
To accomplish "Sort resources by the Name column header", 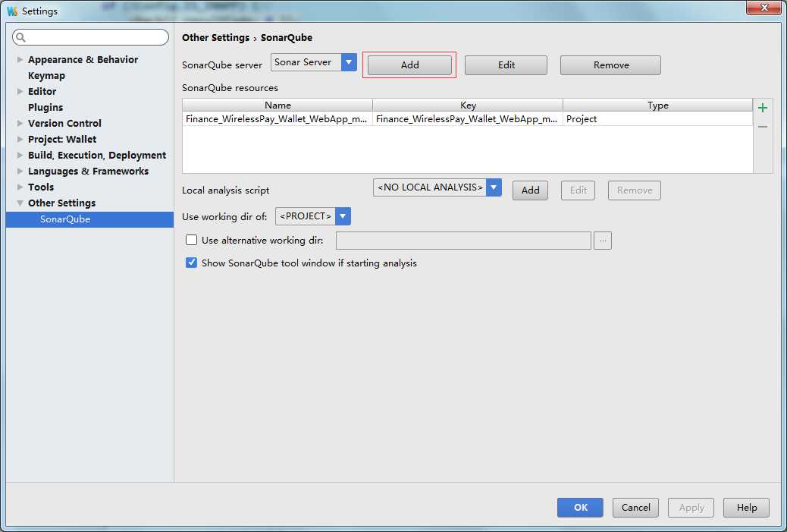I will coord(277,105).
